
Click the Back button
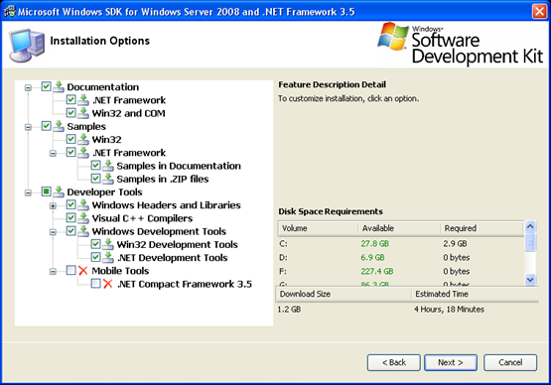393,362
